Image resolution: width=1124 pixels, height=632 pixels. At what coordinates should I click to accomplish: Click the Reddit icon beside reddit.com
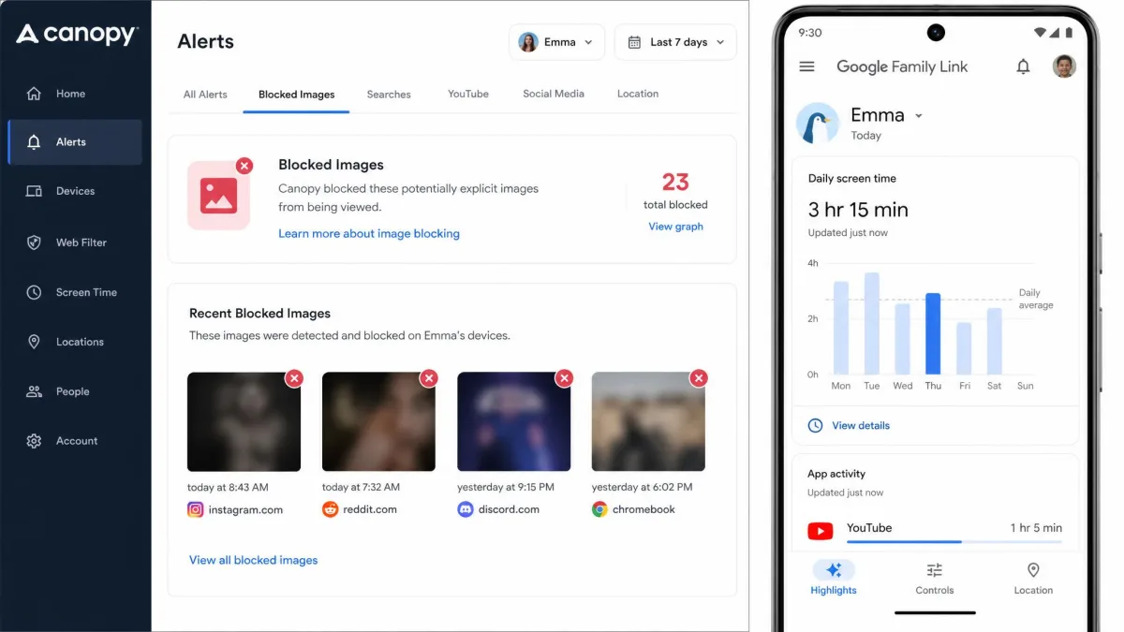[330, 509]
